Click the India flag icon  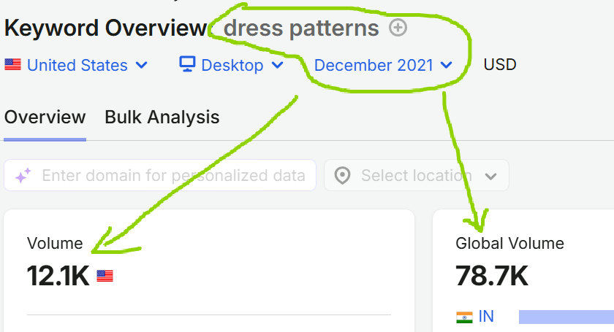tap(464, 317)
